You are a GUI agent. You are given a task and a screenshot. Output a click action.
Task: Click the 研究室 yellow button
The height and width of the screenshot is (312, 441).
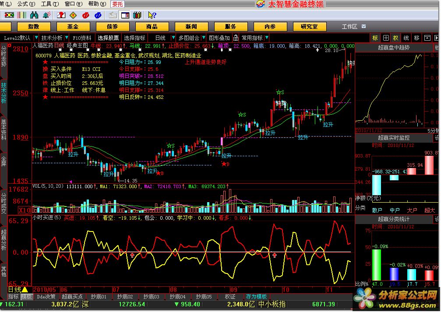[x=309, y=27]
